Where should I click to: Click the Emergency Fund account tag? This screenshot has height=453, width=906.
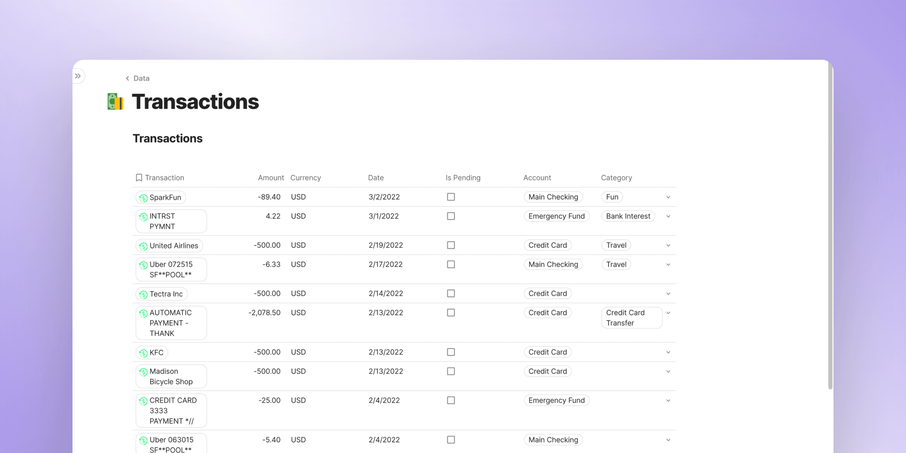tap(556, 216)
